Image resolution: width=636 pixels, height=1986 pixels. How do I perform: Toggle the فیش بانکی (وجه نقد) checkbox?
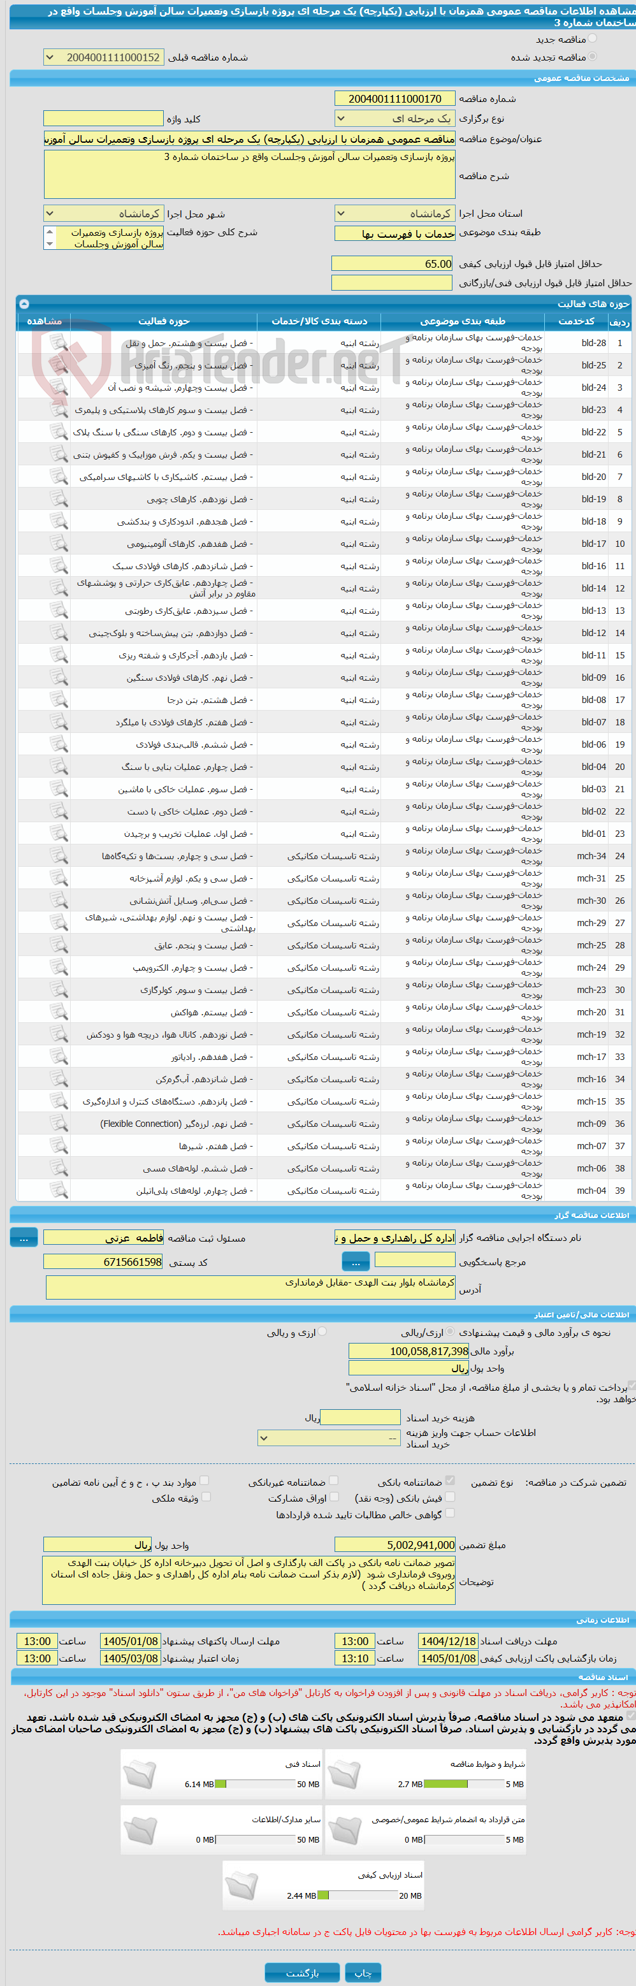pyautogui.click(x=450, y=1497)
